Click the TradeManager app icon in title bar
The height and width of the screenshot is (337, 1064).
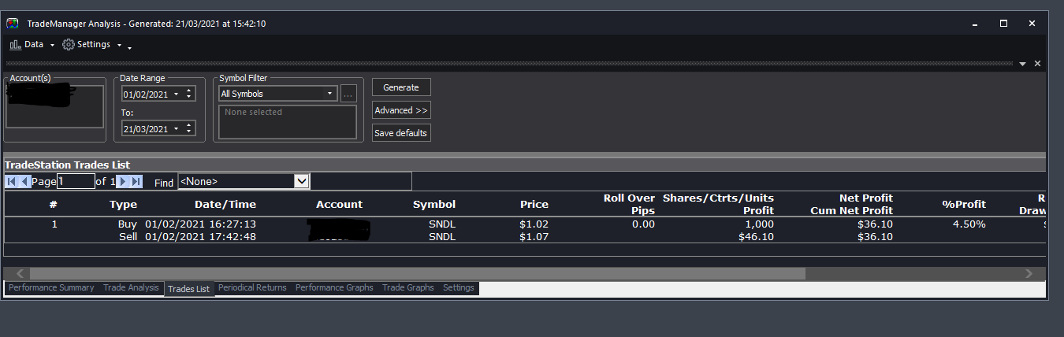13,24
